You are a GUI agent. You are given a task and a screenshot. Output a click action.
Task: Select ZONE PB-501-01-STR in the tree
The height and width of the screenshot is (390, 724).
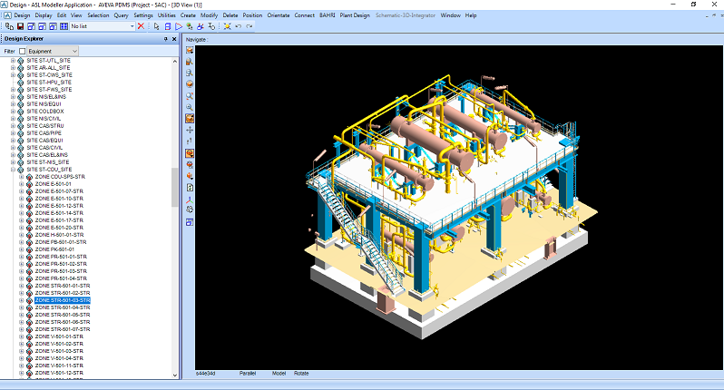tap(61, 242)
